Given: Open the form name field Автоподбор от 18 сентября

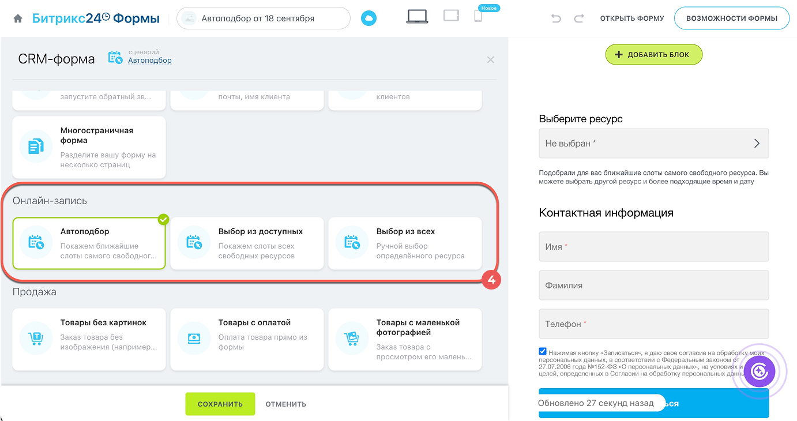Looking at the screenshot, I should coord(264,18).
